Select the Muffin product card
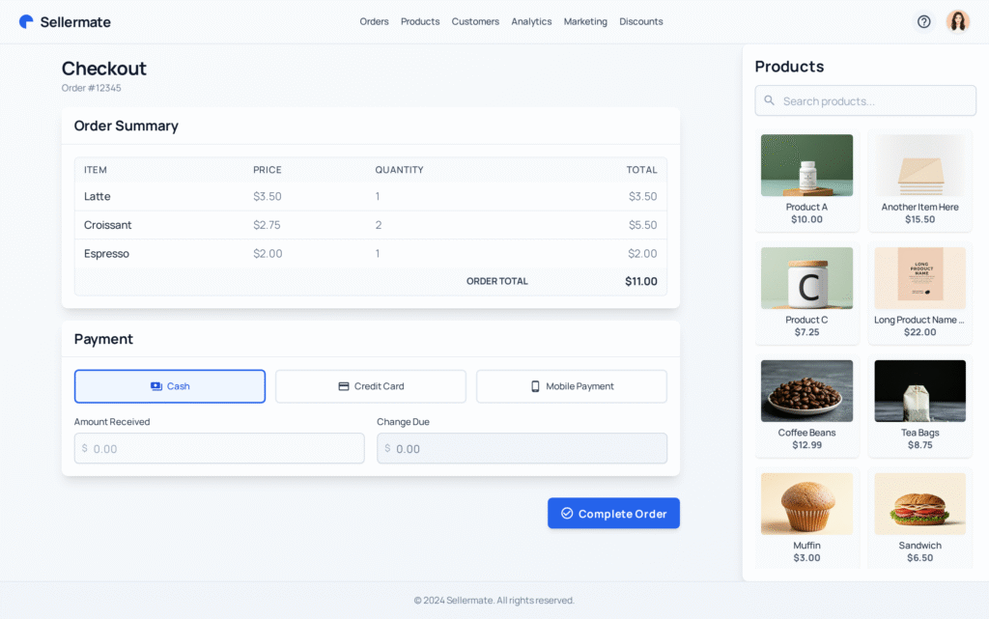This screenshot has width=989, height=619. (806, 519)
